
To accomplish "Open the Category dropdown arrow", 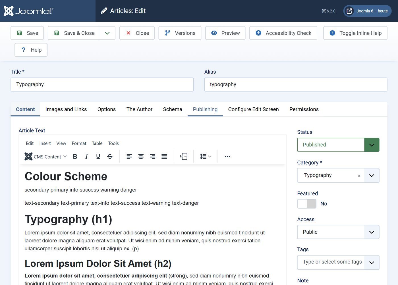I will (x=372, y=175).
